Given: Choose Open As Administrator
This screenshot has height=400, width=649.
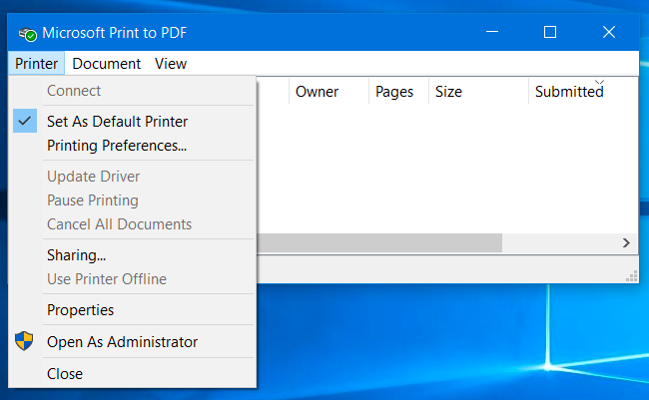Looking at the screenshot, I should (122, 341).
